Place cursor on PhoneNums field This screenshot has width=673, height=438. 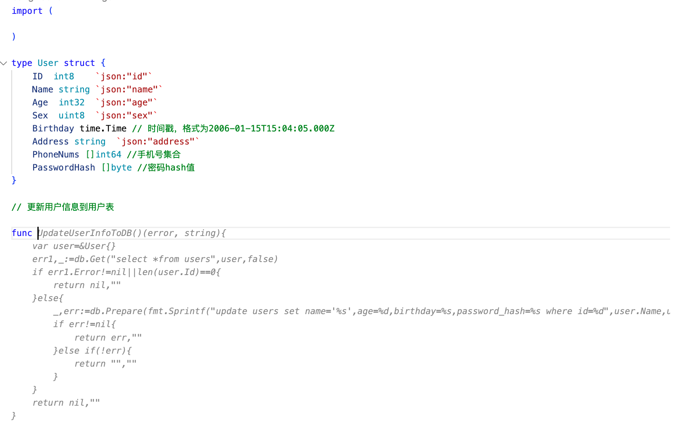click(55, 155)
